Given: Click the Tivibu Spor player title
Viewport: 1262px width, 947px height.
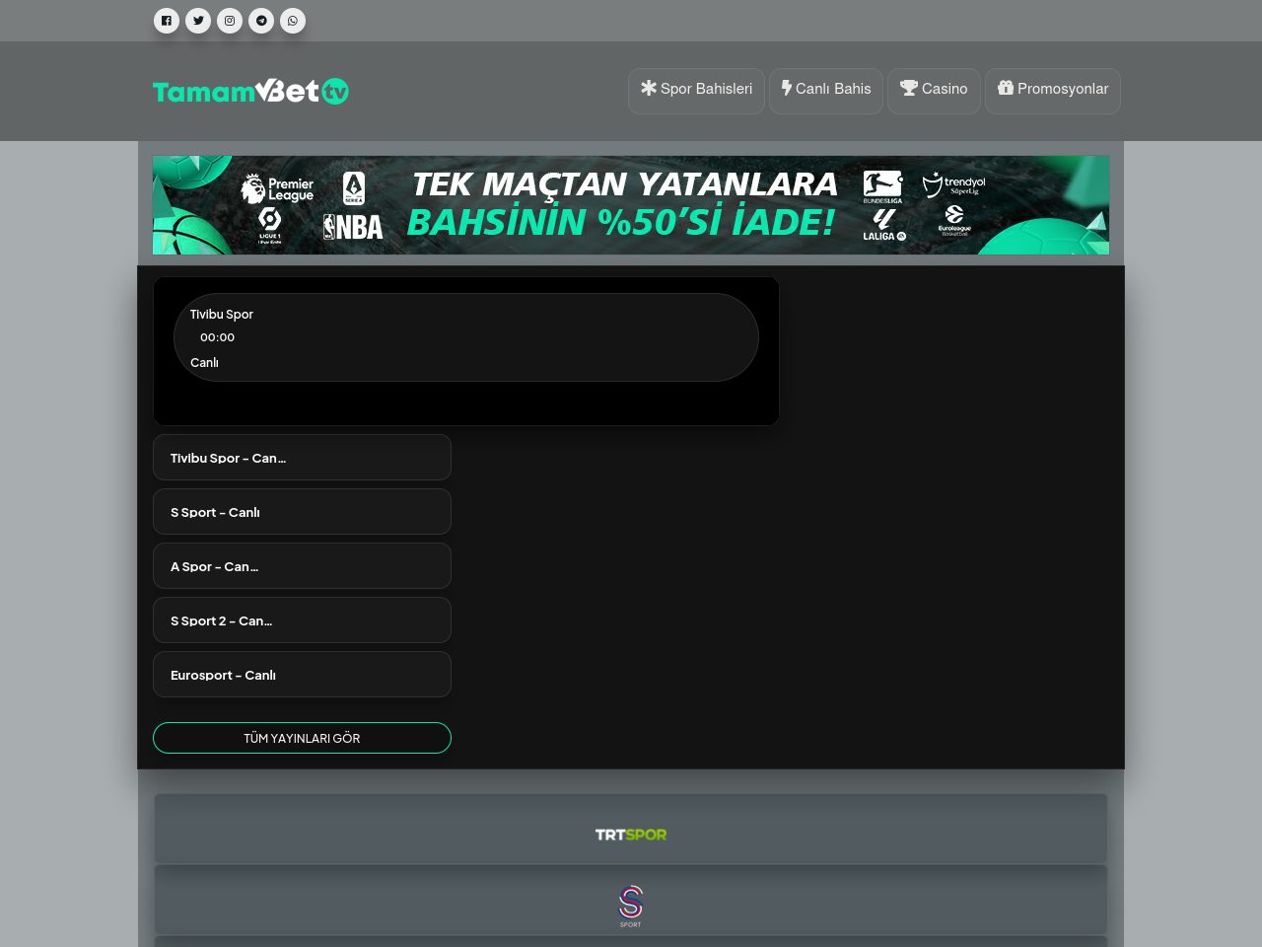Looking at the screenshot, I should pos(222,314).
